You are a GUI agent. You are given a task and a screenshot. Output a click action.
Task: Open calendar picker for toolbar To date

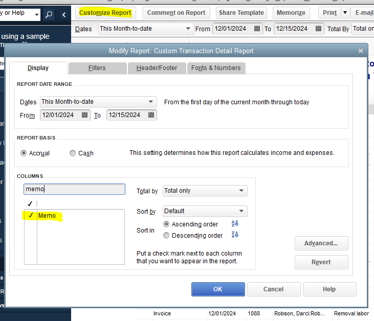tap(318, 29)
